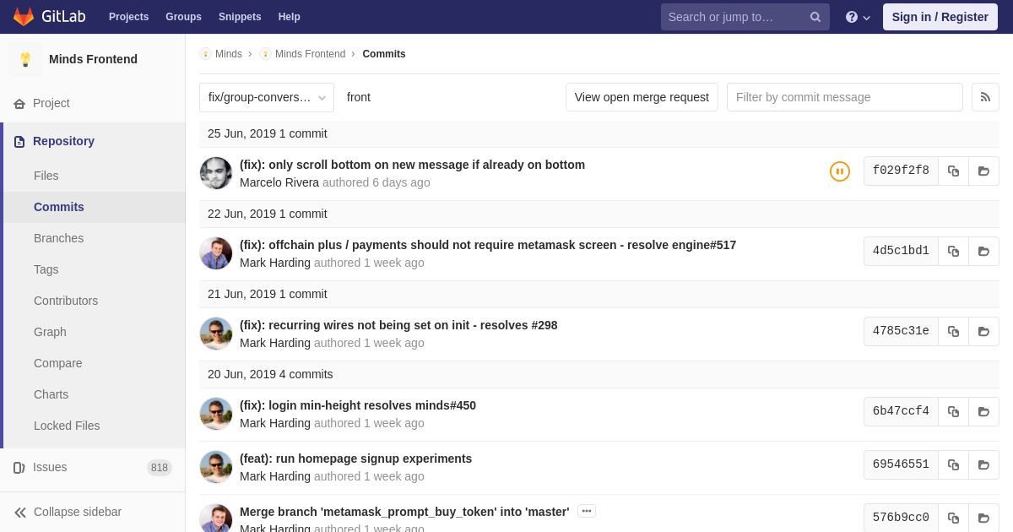Browse files at commit 69546551
This screenshot has width=1013, height=532.
point(983,465)
